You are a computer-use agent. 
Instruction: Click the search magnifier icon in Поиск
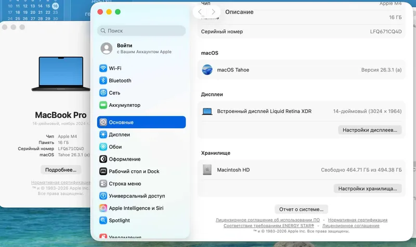coord(103,31)
